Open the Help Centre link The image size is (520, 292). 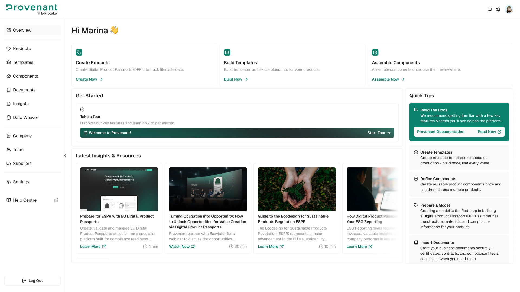click(32, 200)
